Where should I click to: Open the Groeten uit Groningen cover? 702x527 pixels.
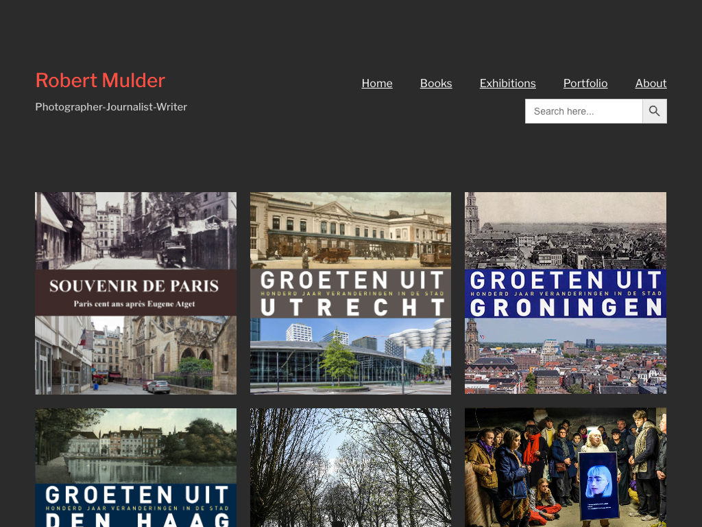pos(566,293)
